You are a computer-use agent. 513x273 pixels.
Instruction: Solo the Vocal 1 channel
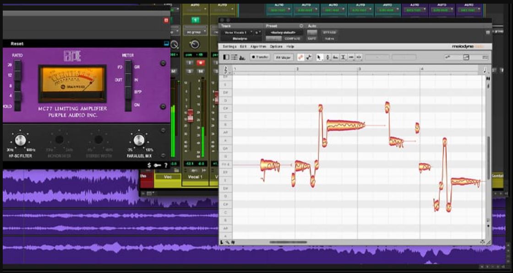[x=190, y=71]
